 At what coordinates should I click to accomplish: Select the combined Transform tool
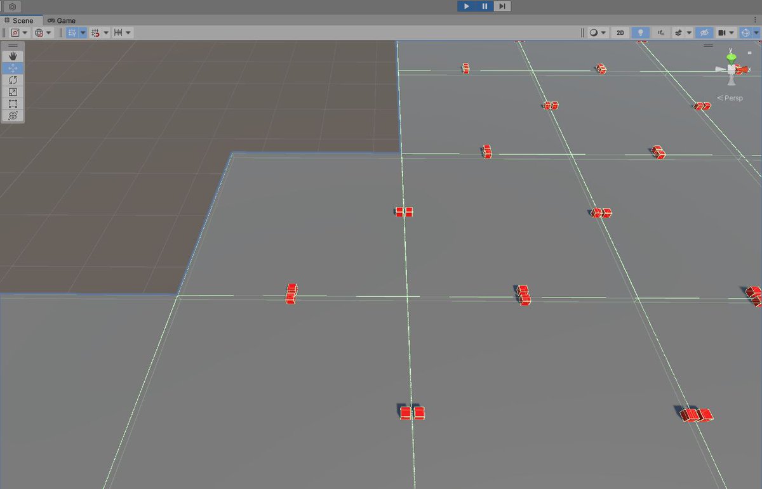coord(13,116)
